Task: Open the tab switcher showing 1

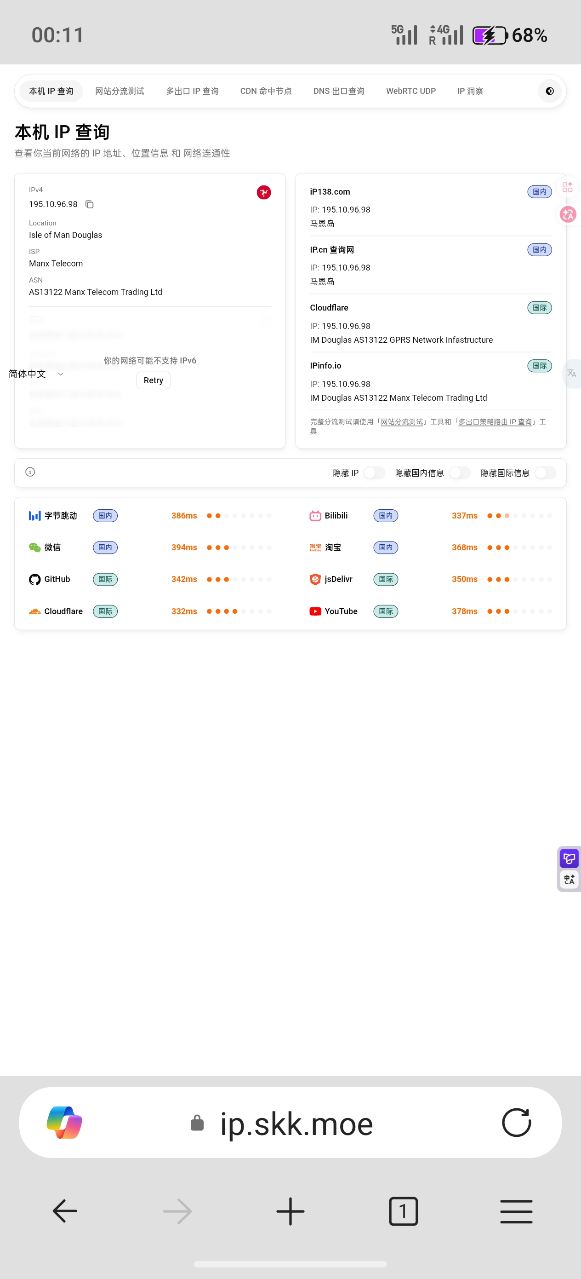Action: [x=404, y=1211]
